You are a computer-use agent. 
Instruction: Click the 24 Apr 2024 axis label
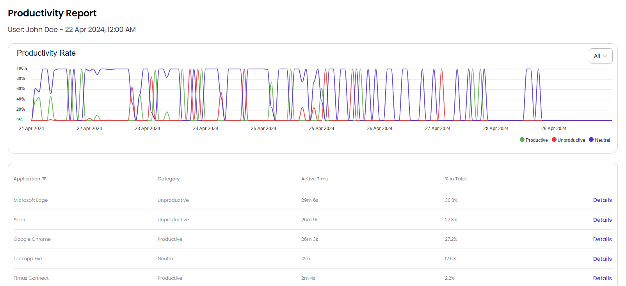tap(205, 129)
